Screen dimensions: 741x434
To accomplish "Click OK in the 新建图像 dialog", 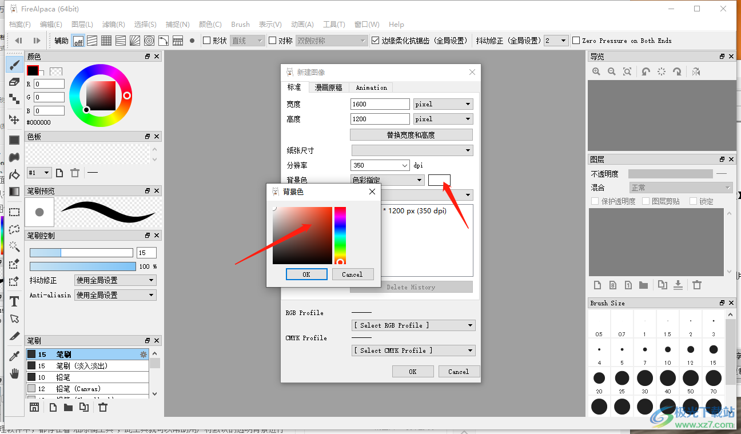I will (413, 372).
